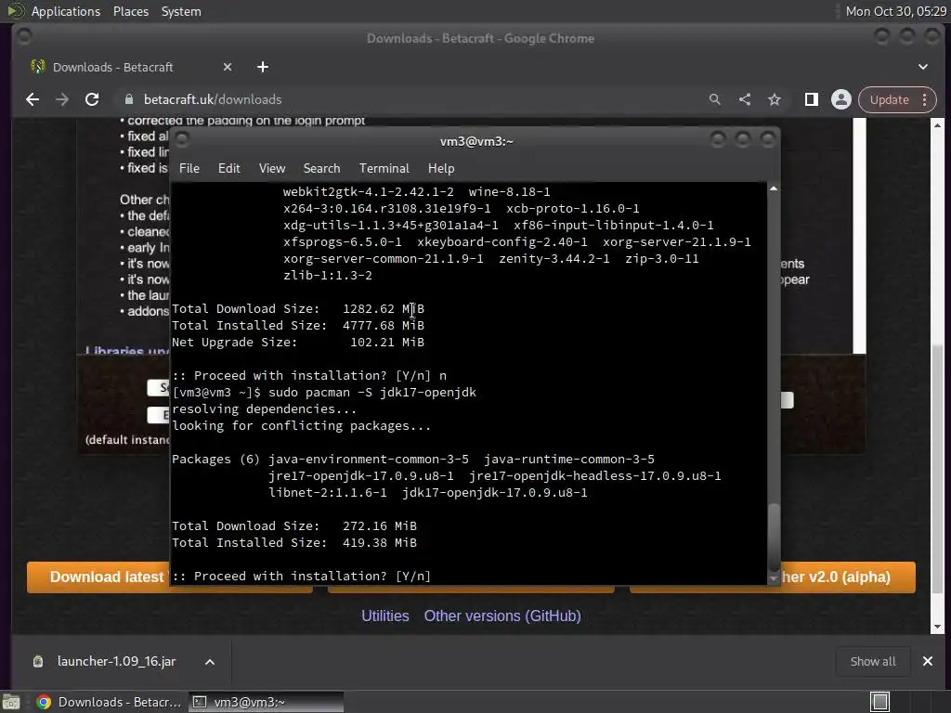Click the Chrome Update button
This screenshot has height=713, width=951.
[889, 99]
